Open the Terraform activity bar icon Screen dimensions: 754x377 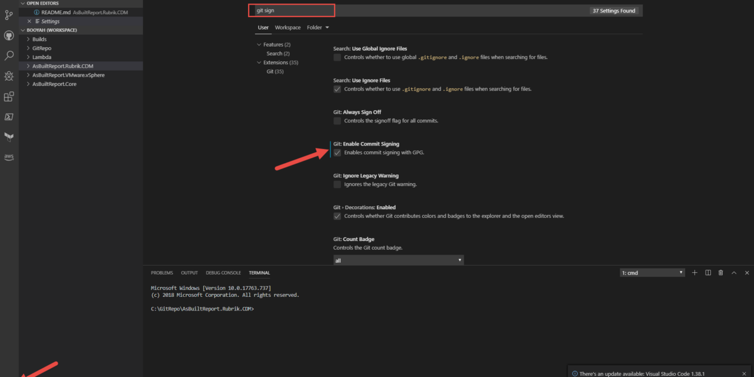(9, 137)
